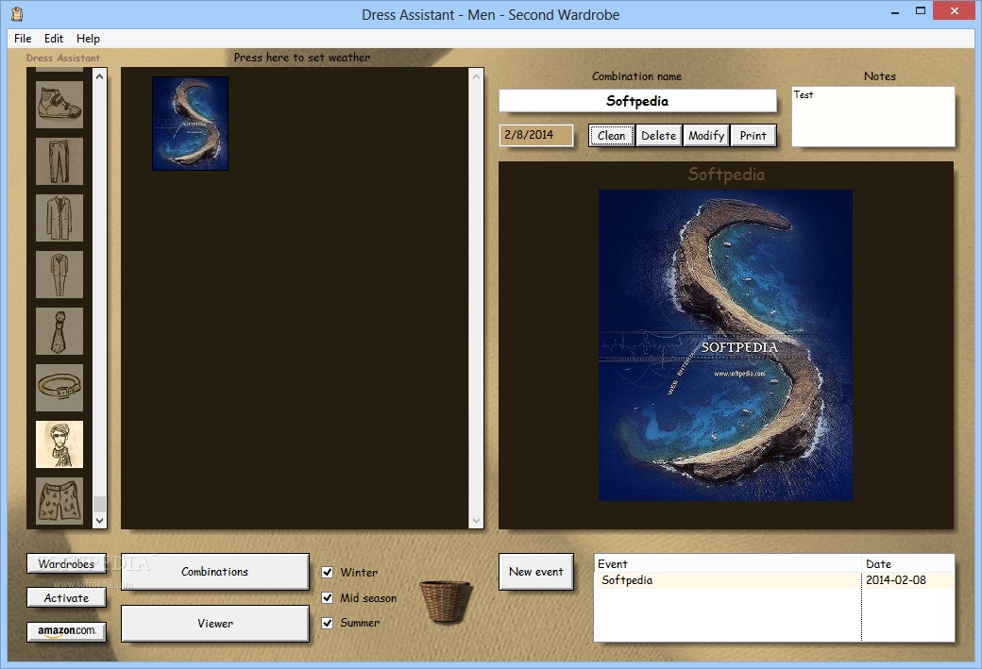982x669 pixels.
Task: Open the Help menu
Action: click(x=89, y=38)
